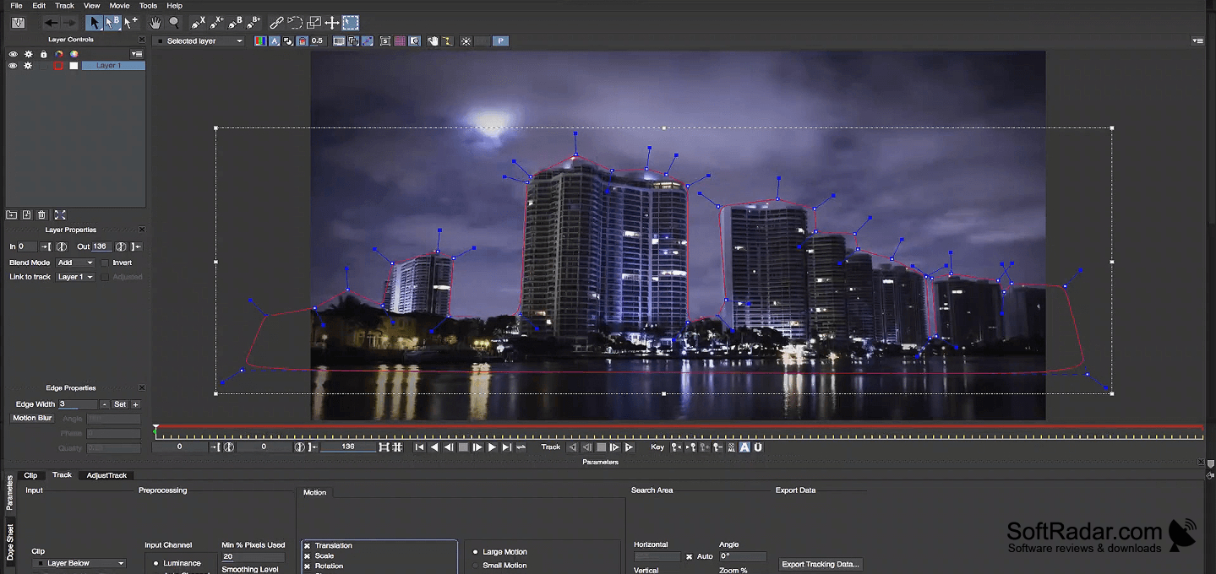Choose the Create Bezier spline pen tool
1216x574 pixels.
point(236,23)
